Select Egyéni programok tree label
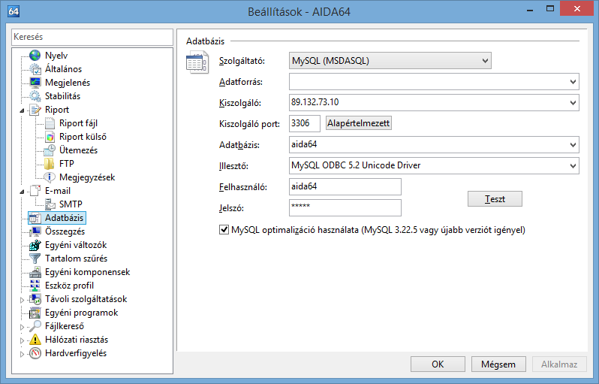599x384 pixels. (81, 313)
